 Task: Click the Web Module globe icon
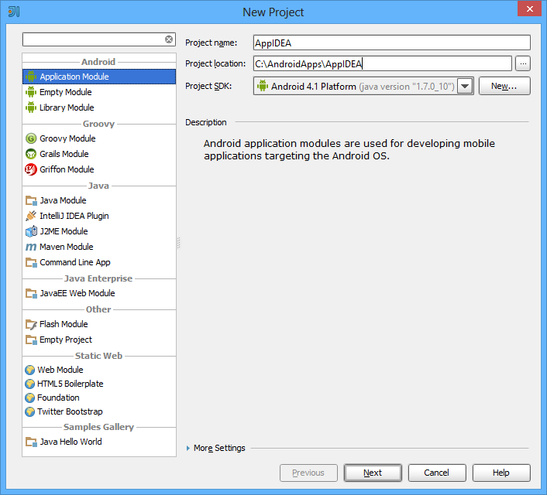(x=30, y=370)
